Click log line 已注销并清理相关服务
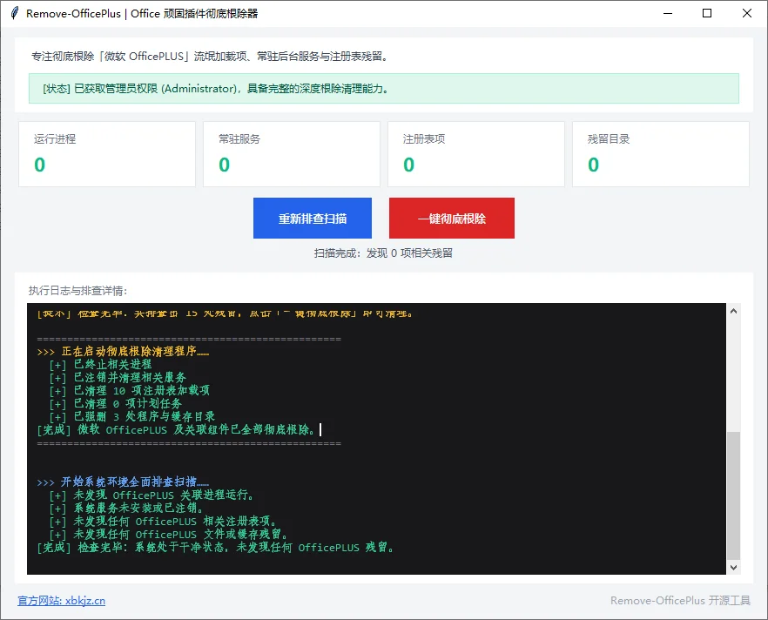The width and height of the screenshot is (768, 620). point(118,378)
